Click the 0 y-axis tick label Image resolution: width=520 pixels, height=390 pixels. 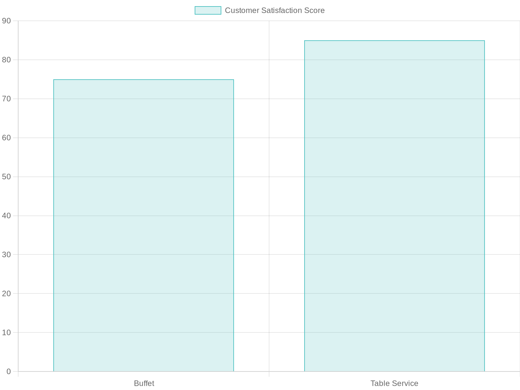(x=9, y=371)
